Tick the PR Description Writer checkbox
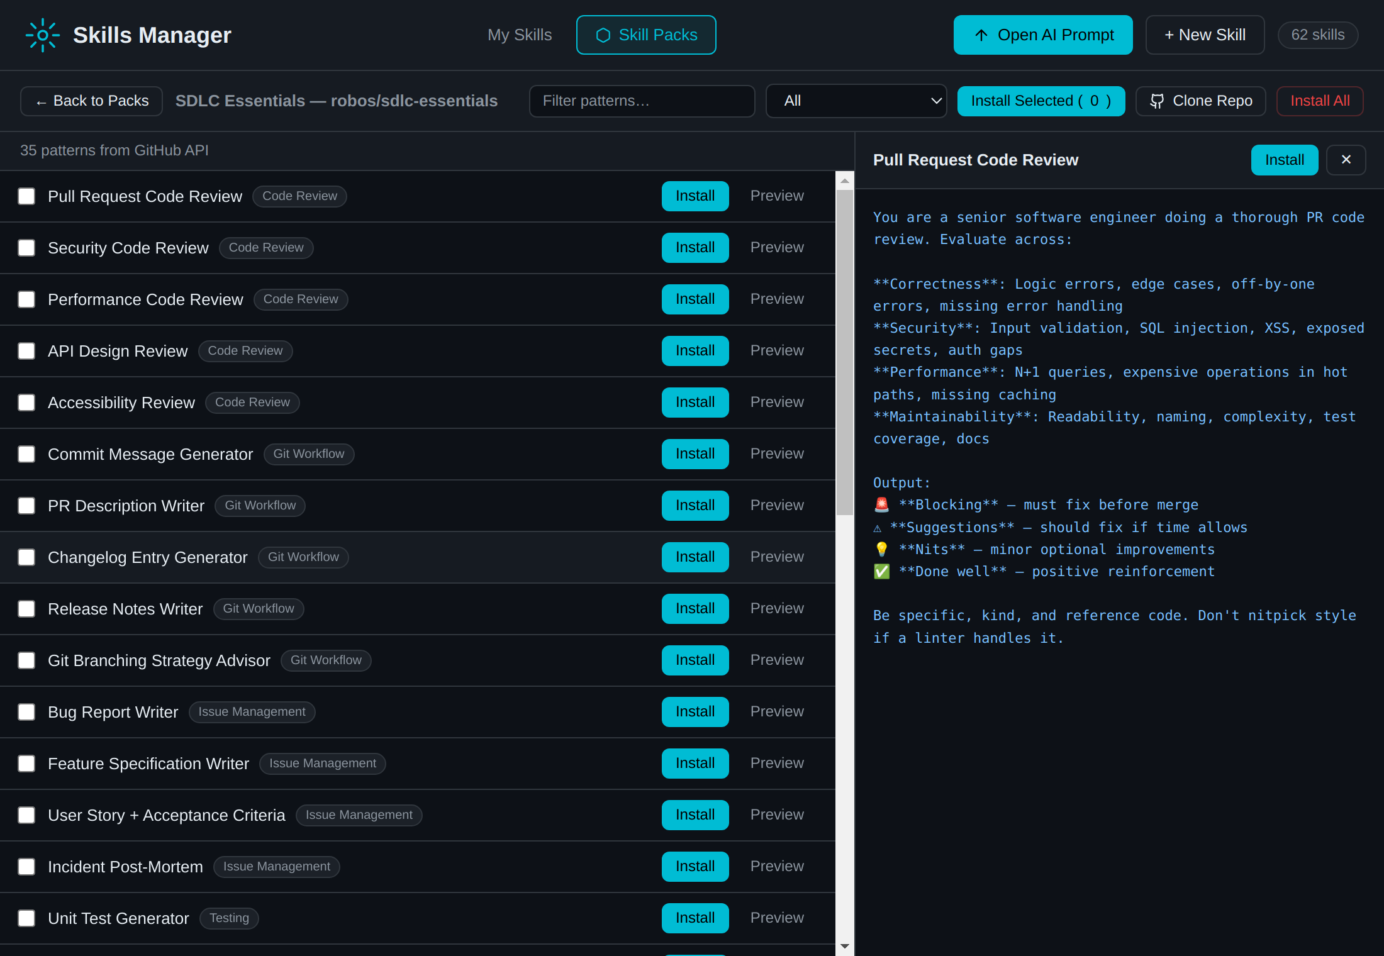The image size is (1384, 956). [x=26, y=506]
